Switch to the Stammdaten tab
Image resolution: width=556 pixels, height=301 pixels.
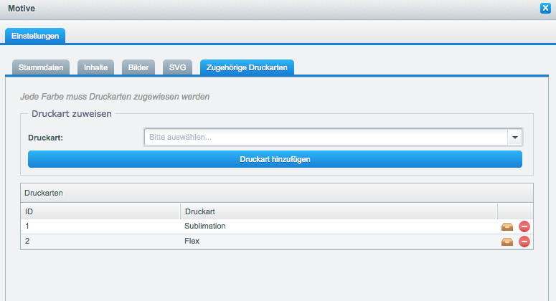click(x=42, y=67)
